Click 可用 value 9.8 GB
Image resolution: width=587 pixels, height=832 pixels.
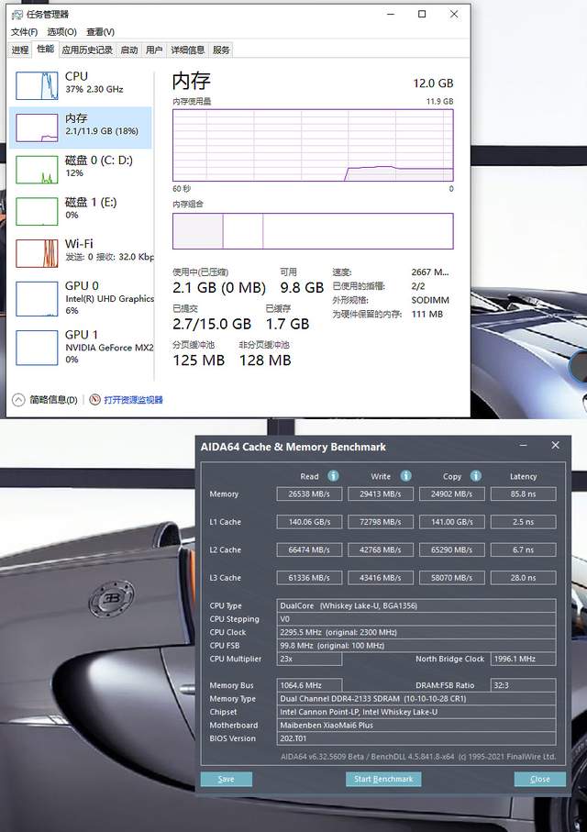coord(302,288)
